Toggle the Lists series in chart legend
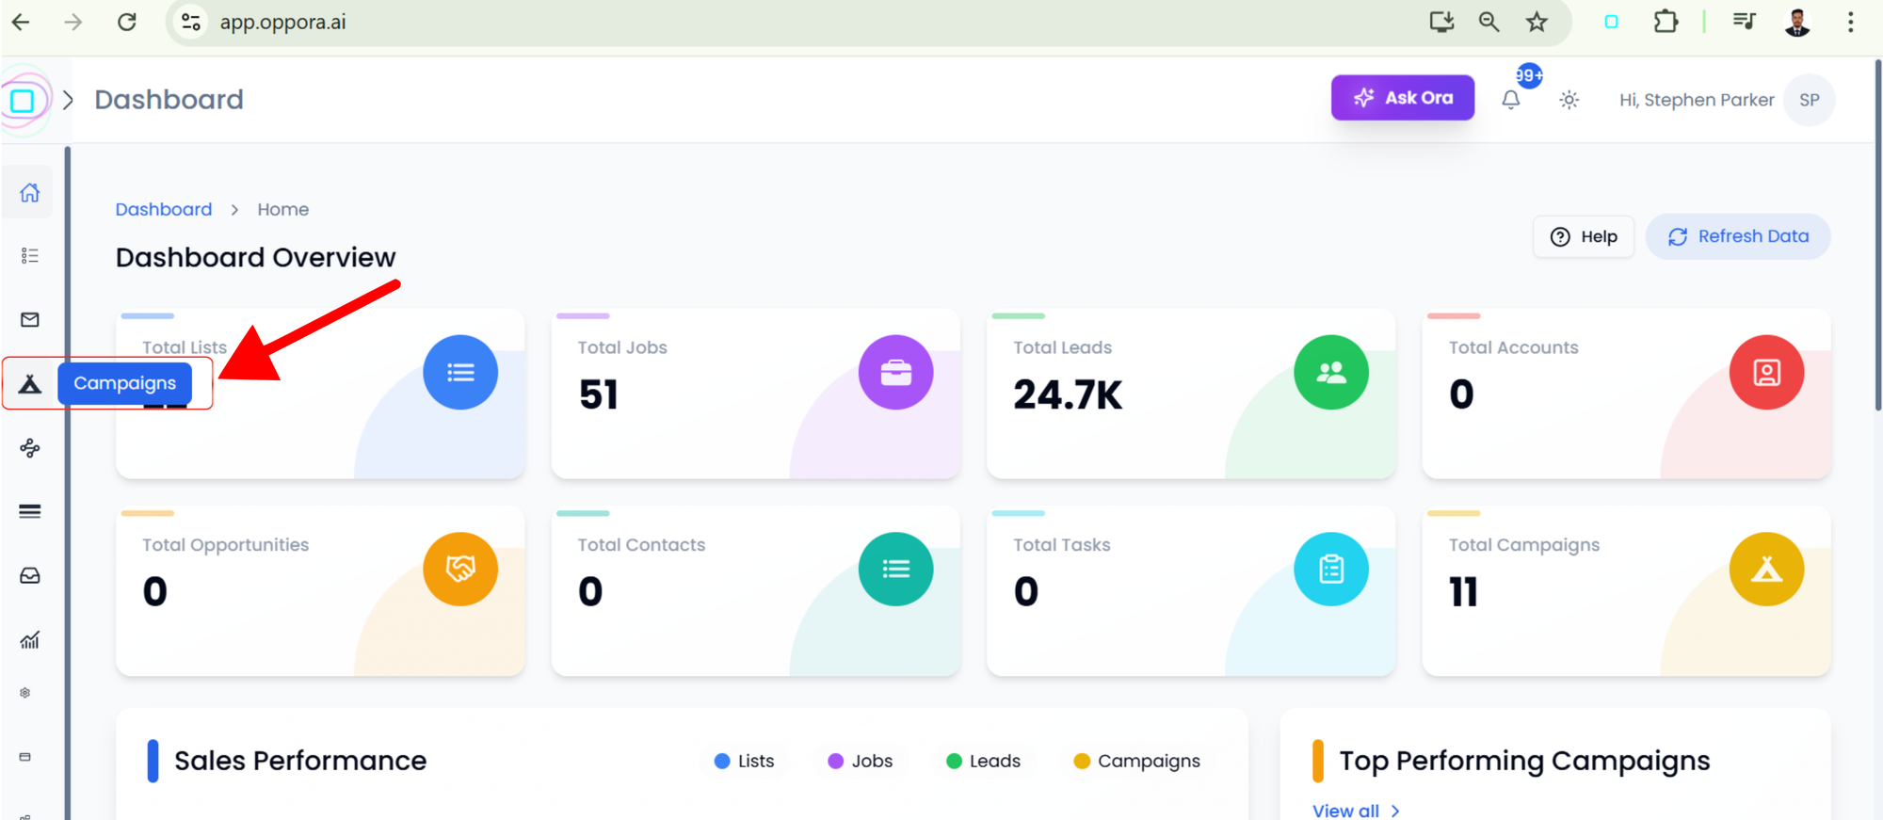1883x820 pixels. (745, 761)
